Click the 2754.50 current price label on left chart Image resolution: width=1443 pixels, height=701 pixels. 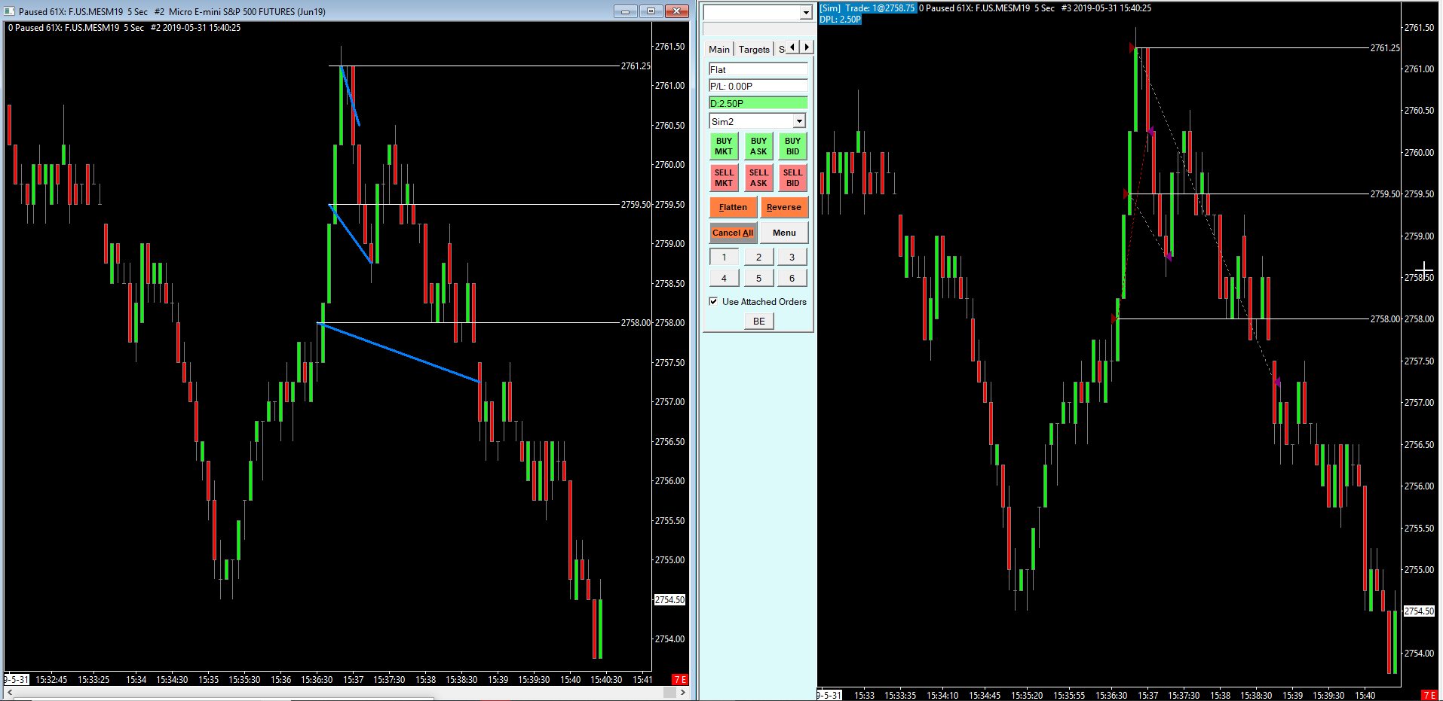click(669, 600)
